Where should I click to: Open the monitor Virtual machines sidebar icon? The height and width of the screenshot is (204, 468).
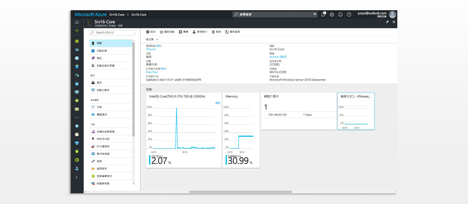click(77, 92)
